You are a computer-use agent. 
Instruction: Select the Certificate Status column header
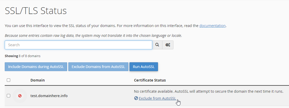click(x=150, y=80)
